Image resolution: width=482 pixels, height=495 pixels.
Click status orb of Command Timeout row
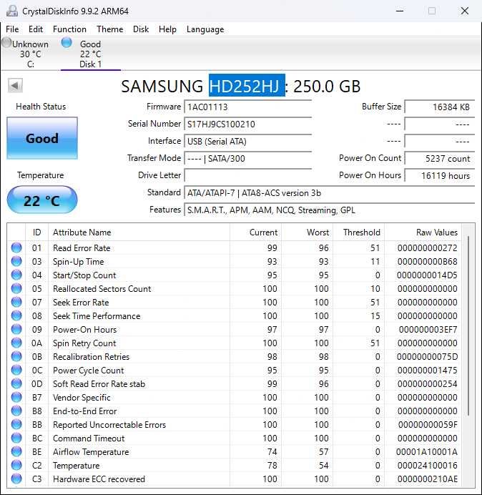(16, 438)
